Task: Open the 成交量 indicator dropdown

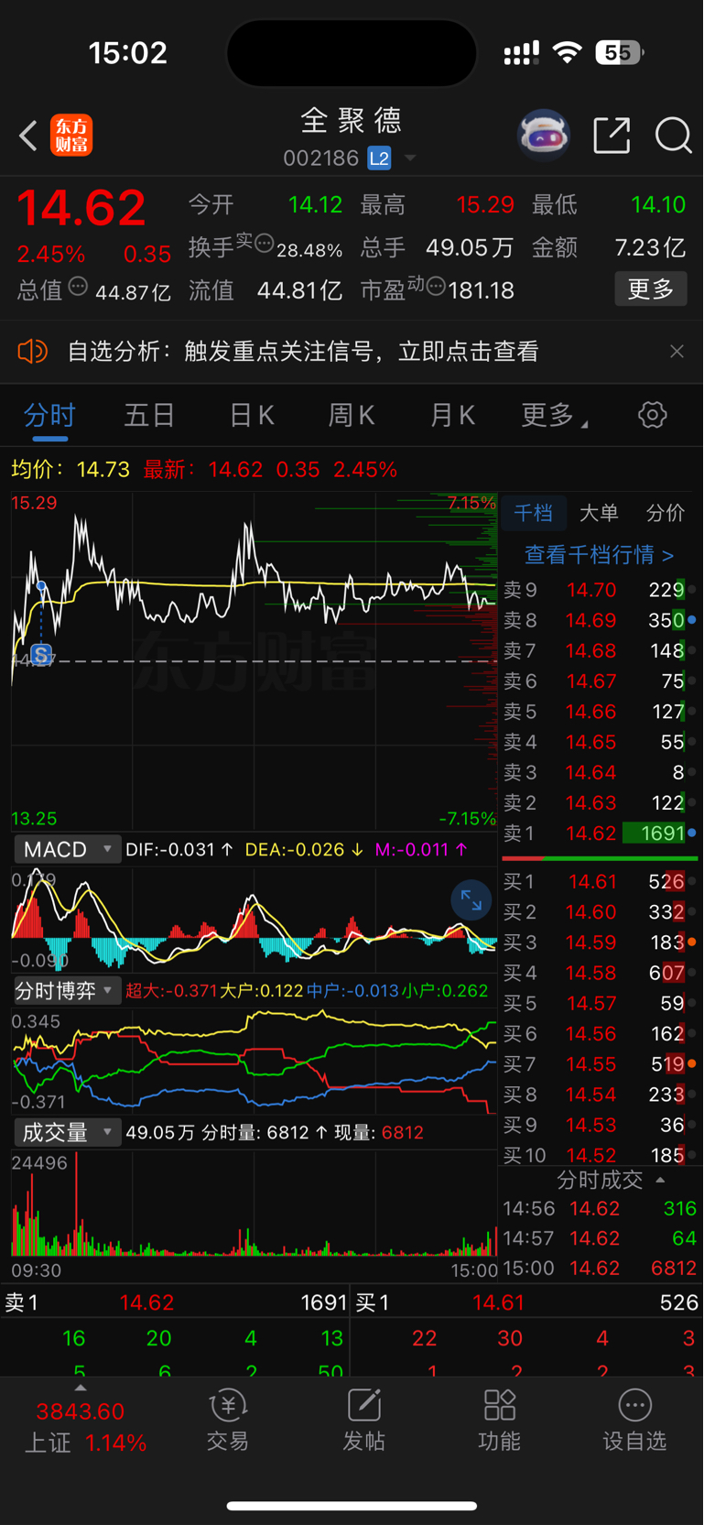Action: click(x=67, y=1132)
